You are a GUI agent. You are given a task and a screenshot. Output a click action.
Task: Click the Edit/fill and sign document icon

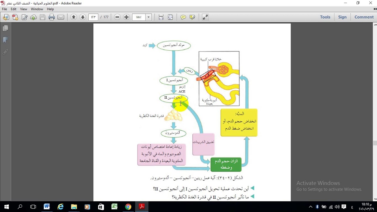pos(24,17)
